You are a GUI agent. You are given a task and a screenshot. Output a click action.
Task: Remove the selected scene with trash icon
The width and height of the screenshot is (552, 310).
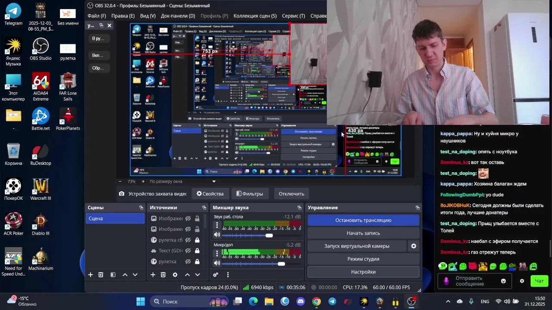tap(101, 275)
